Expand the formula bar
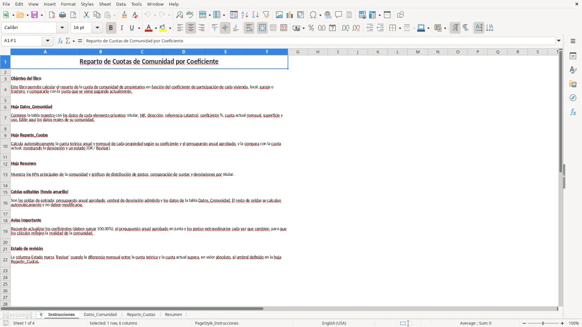 559,41
